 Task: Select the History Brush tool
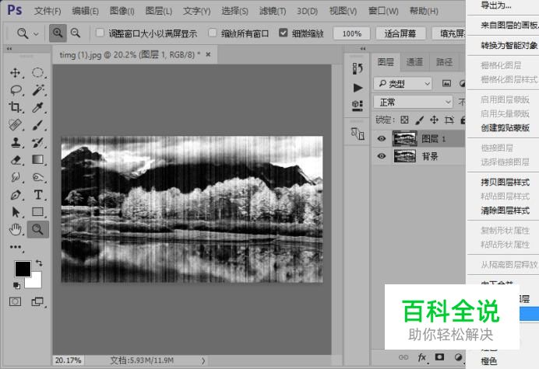pos(37,142)
